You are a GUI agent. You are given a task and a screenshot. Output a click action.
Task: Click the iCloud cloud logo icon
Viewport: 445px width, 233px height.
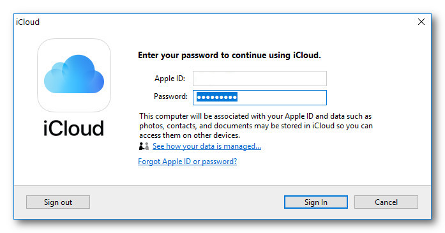point(74,75)
